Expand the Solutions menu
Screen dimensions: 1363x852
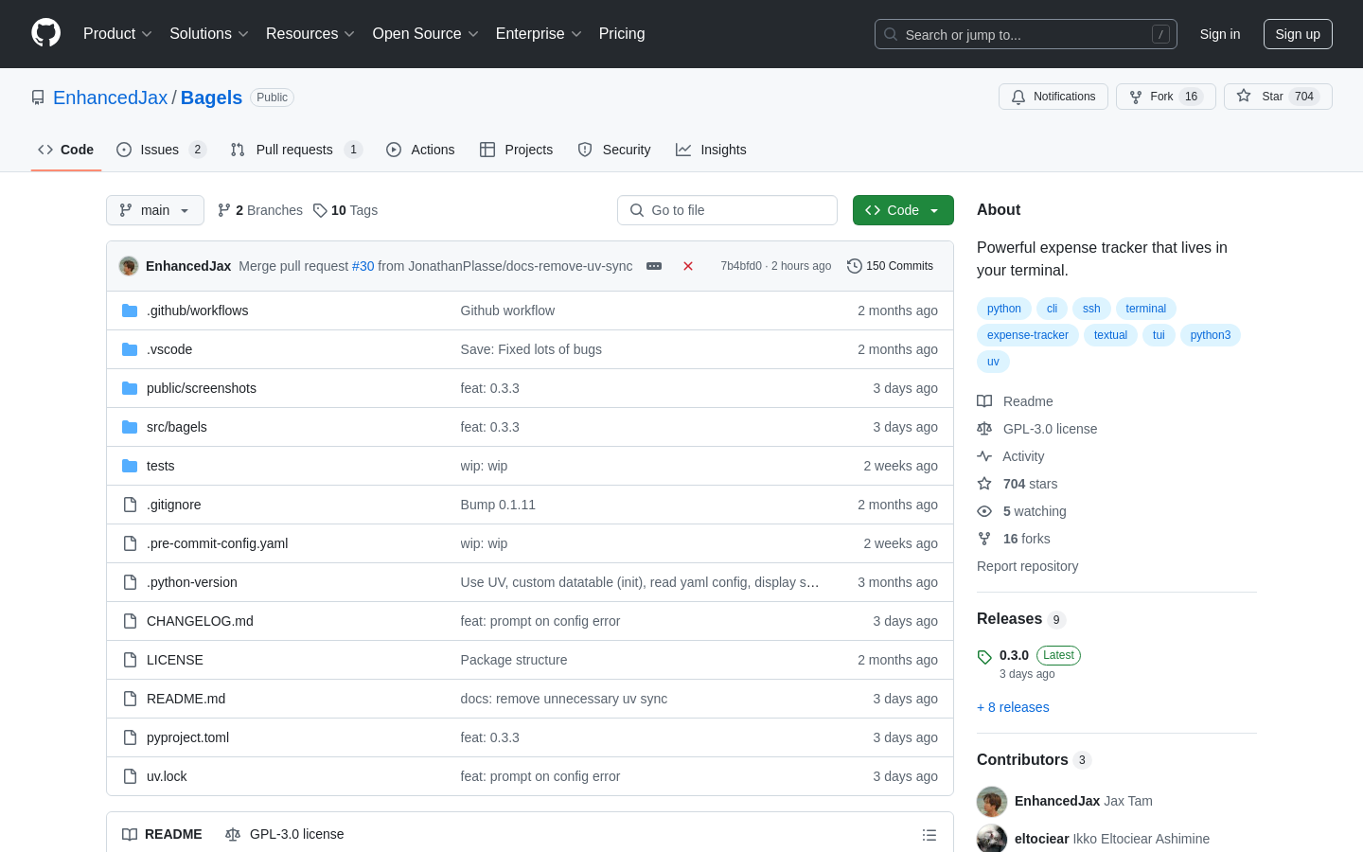pyautogui.click(x=209, y=33)
